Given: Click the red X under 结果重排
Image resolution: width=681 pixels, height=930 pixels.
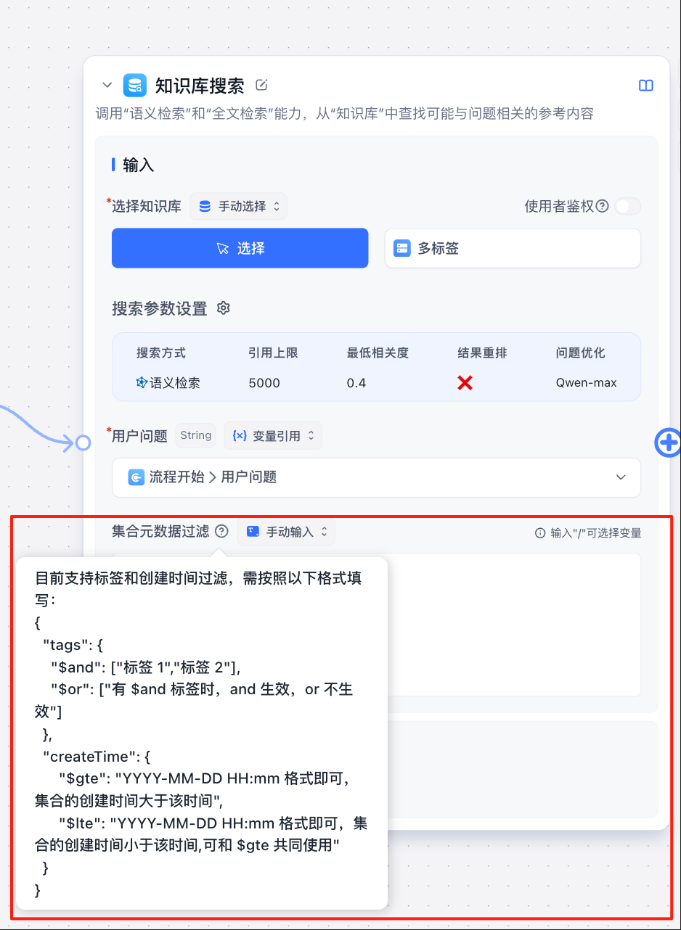Looking at the screenshot, I should (x=465, y=382).
